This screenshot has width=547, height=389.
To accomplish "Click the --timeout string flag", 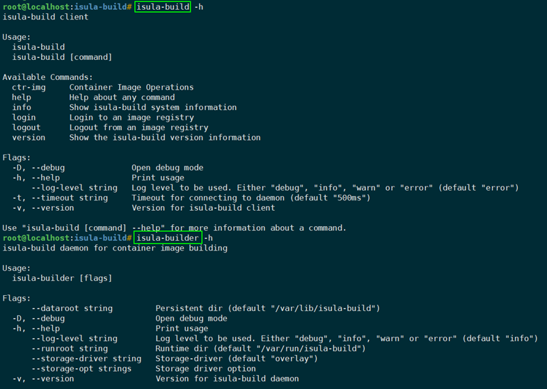I will pos(70,198).
